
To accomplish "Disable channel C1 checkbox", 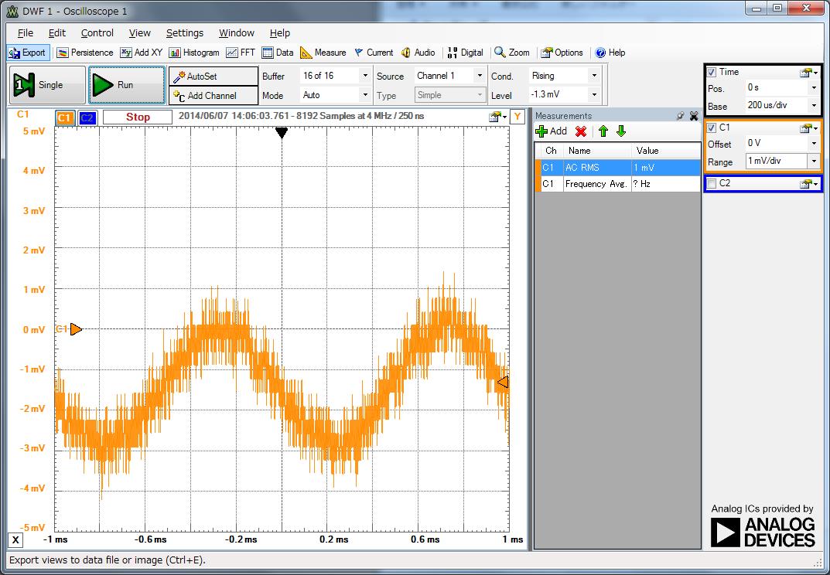I will (x=712, y=128).
